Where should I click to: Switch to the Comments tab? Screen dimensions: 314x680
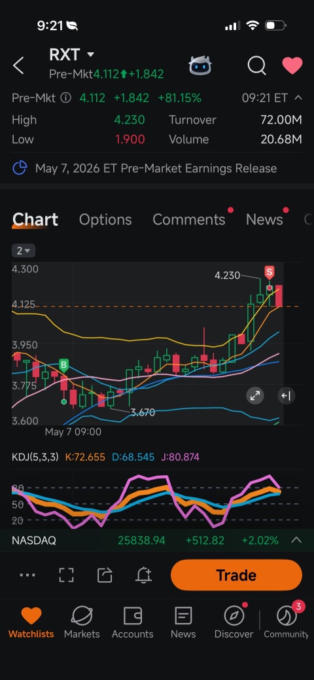click(x=189, y=219)
